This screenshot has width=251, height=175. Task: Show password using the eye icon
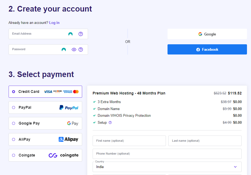tap(74, 50)
